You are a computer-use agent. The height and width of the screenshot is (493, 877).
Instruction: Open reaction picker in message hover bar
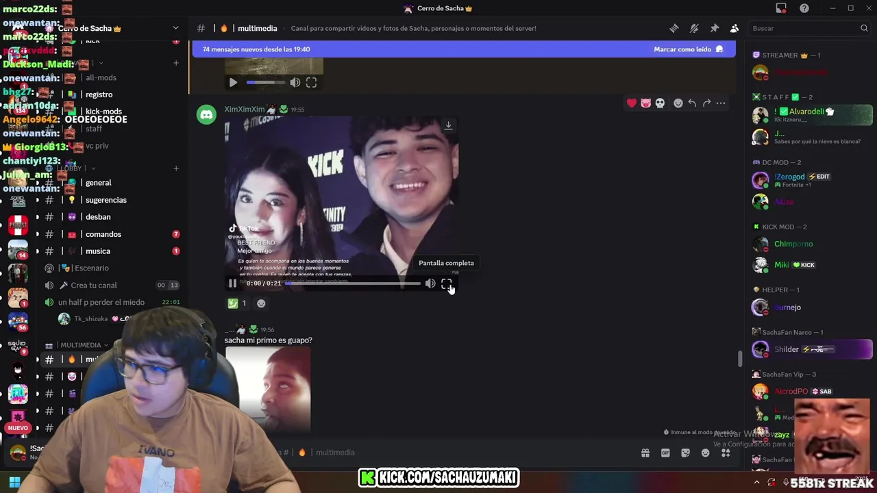678,103
